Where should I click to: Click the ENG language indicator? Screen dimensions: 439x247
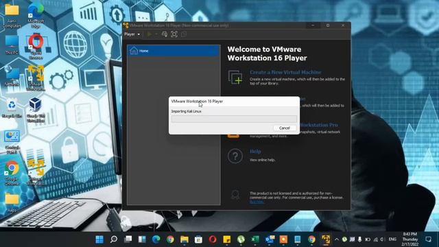(x=392, y=239)
